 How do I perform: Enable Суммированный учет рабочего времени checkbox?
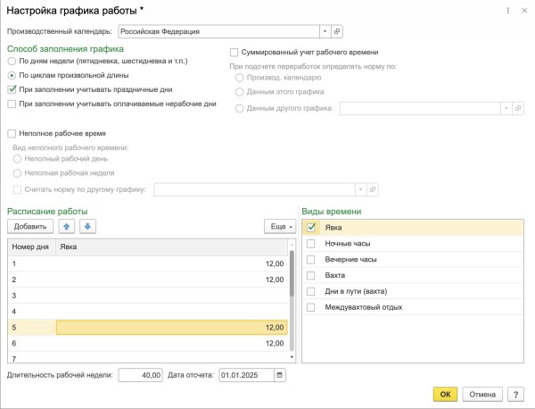[235, 53]
